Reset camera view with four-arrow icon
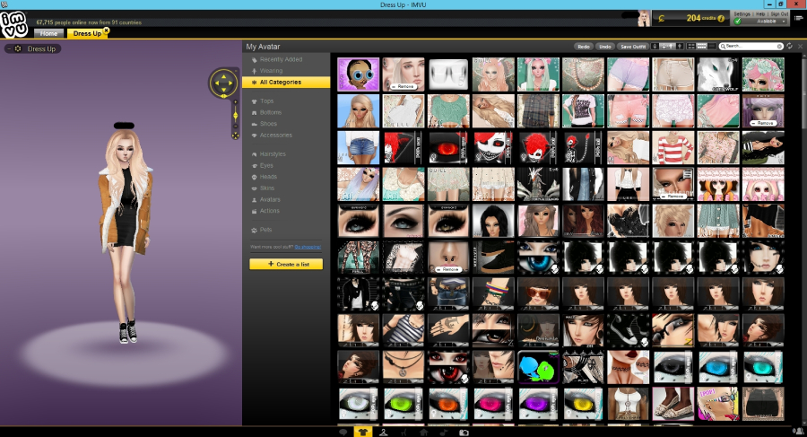 (235, 135)
